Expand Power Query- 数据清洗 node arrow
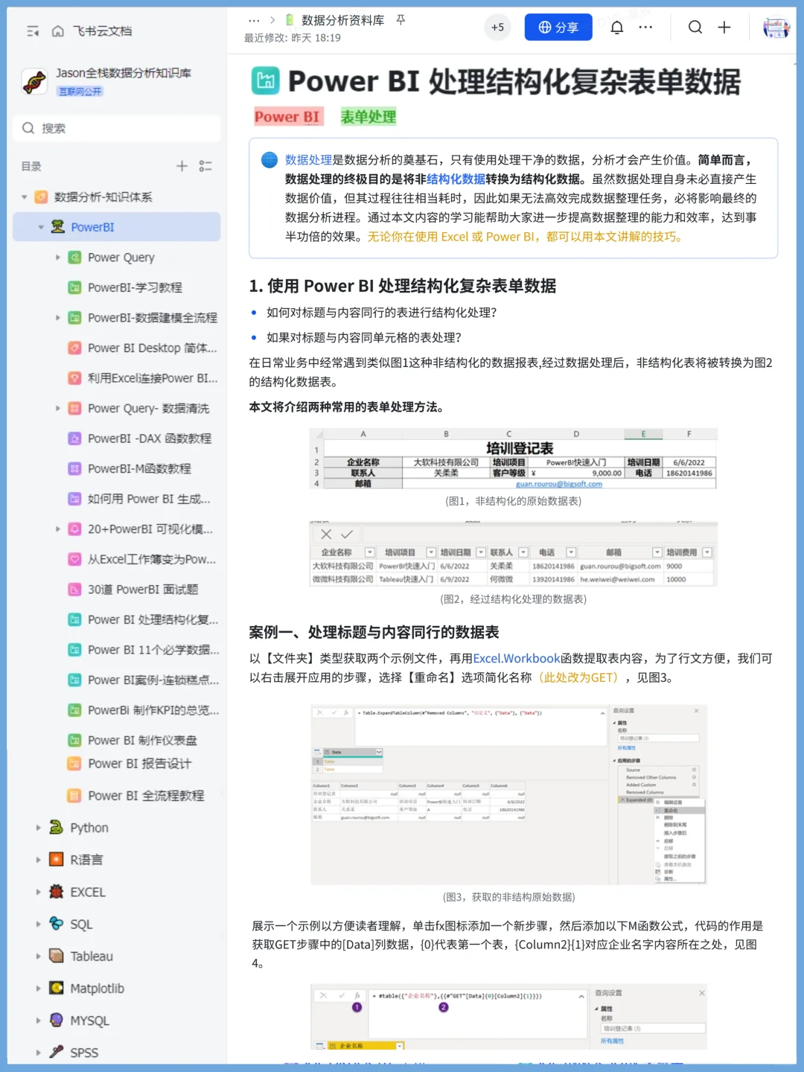This screenshot has height=1072, width=804. click(58, 408)
